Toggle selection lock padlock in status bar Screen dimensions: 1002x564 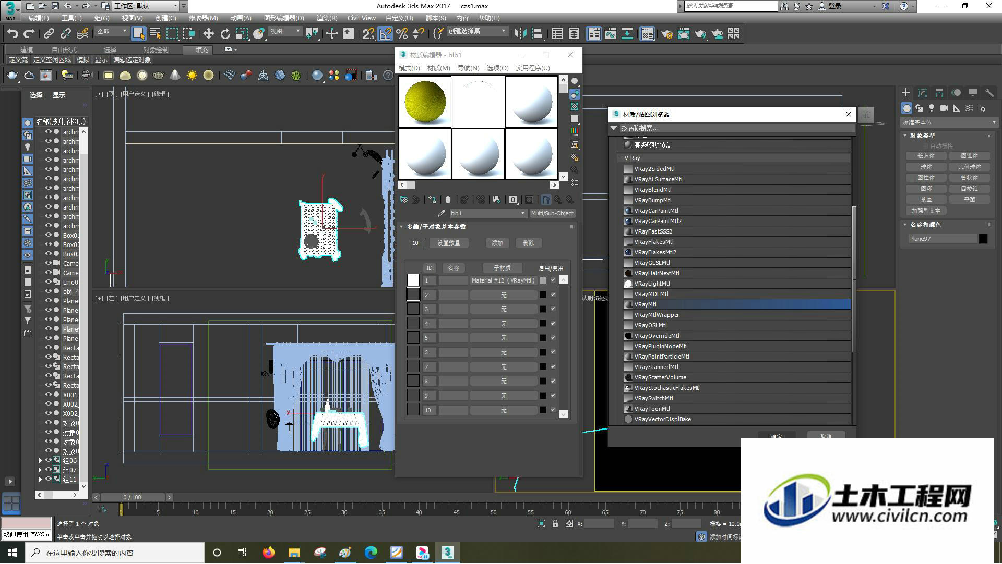(555, 524)
